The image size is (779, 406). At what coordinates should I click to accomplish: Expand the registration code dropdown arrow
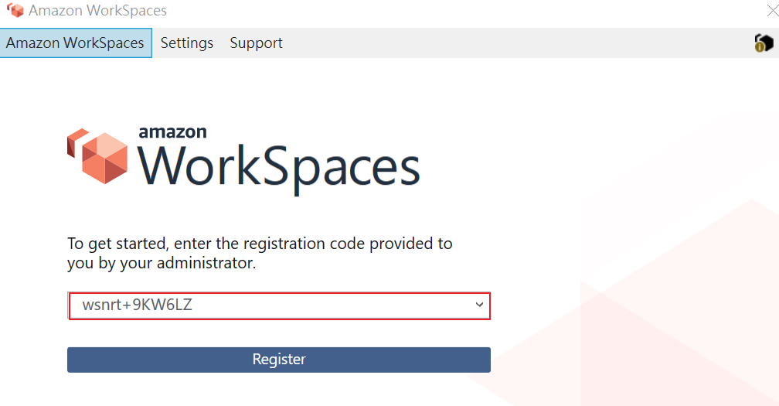479,305
